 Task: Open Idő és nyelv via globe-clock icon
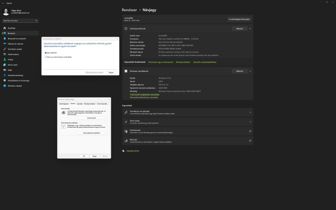tap(5, 65)
